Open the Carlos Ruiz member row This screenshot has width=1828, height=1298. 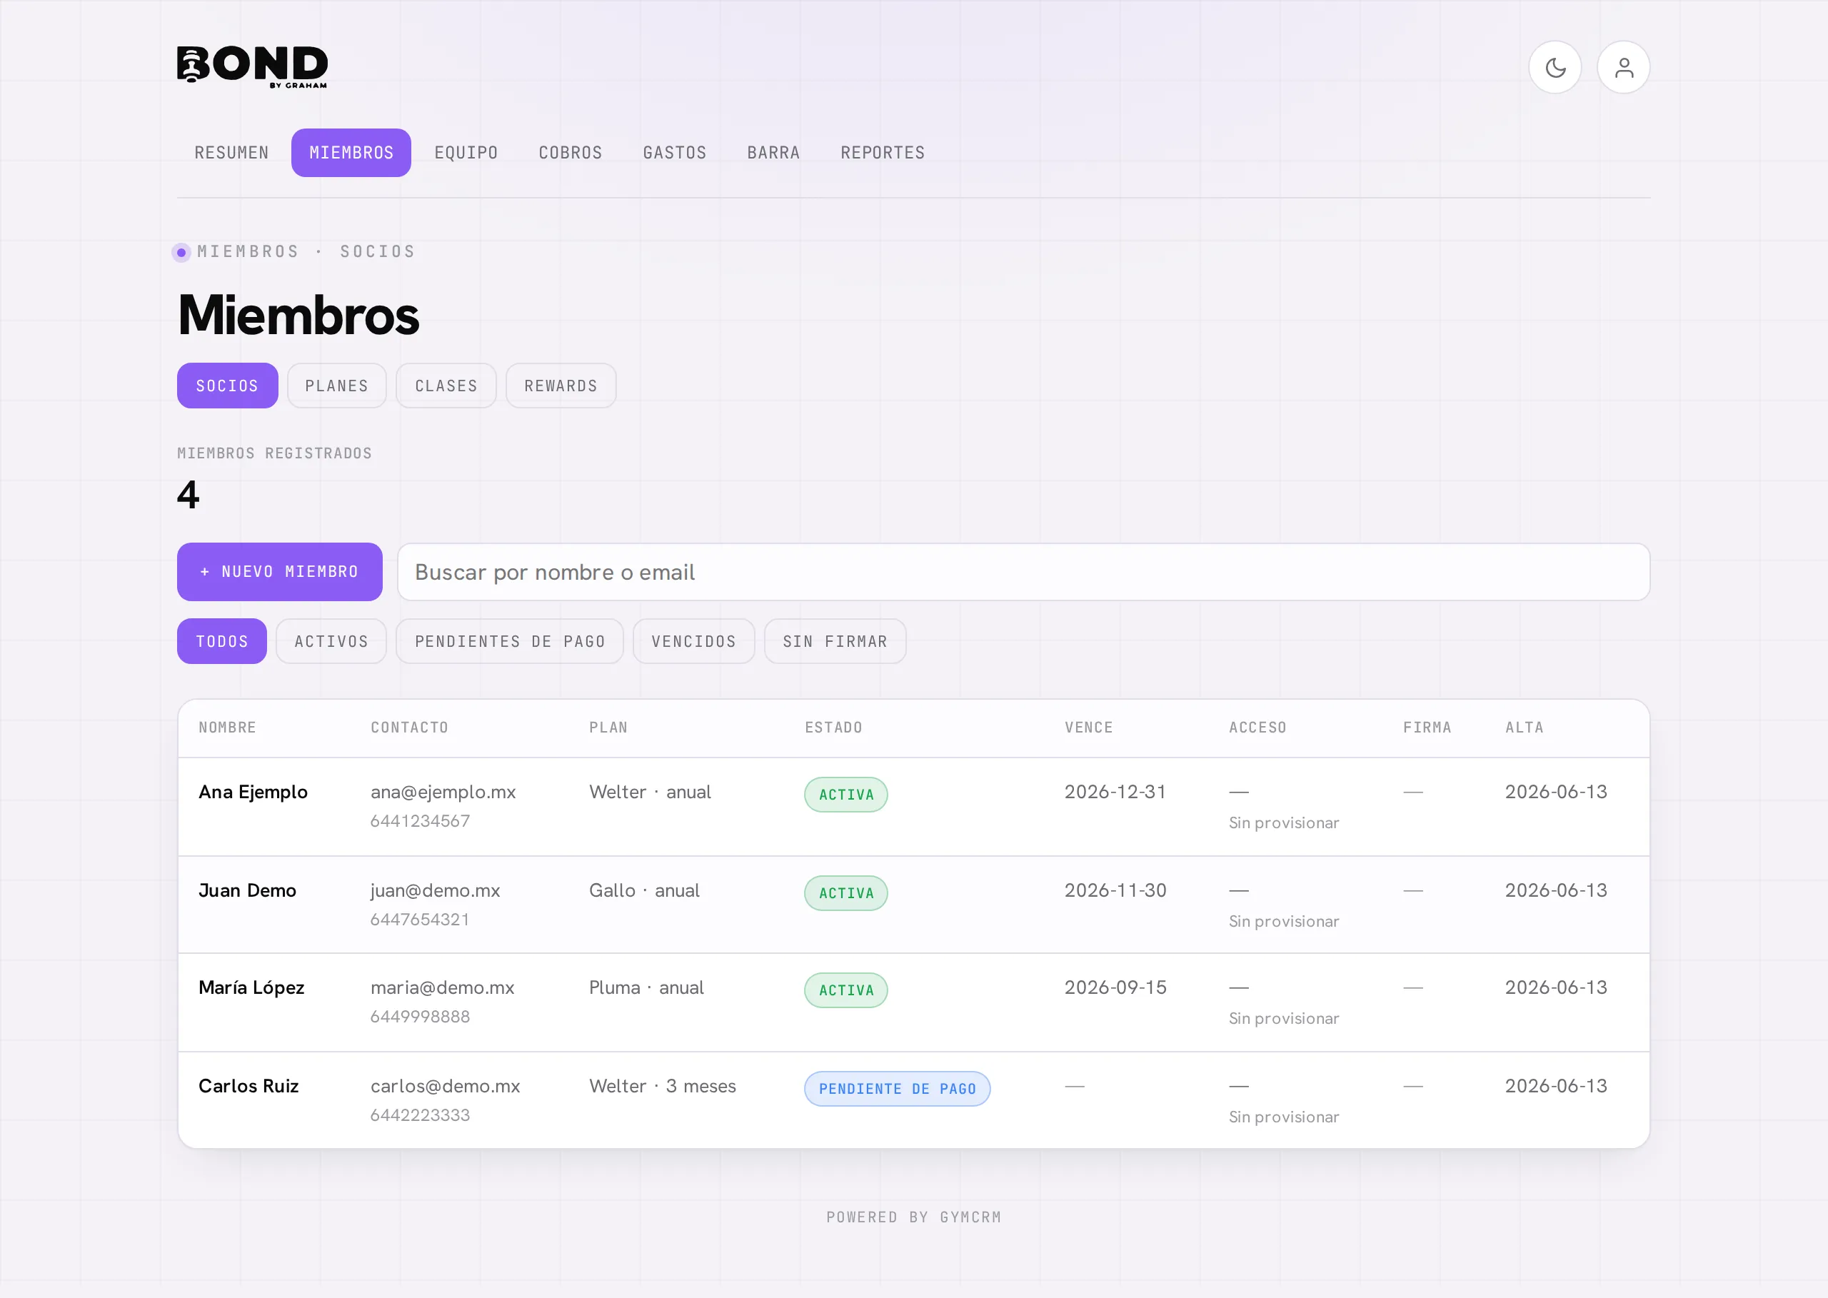tap(913, 1100)
